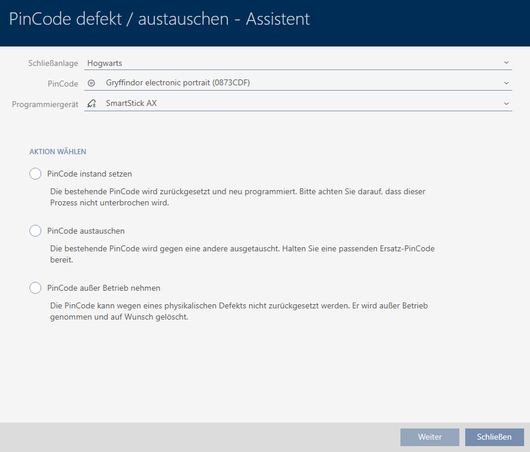
Task: Select the 'PinCode instand setzen' radio button
Action: [x=35, y=174]
